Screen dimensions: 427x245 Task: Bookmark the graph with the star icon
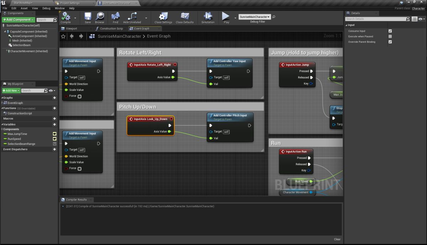tap(63, 36)
